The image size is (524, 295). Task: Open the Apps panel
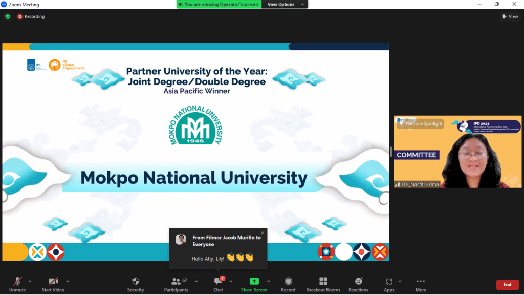tap(389, 281)
